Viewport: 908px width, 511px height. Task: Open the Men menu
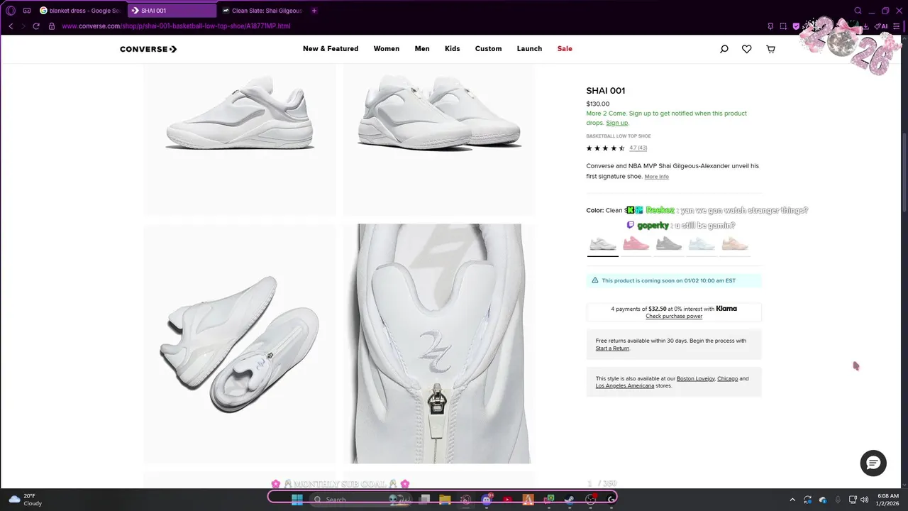[x=422, y=49]
